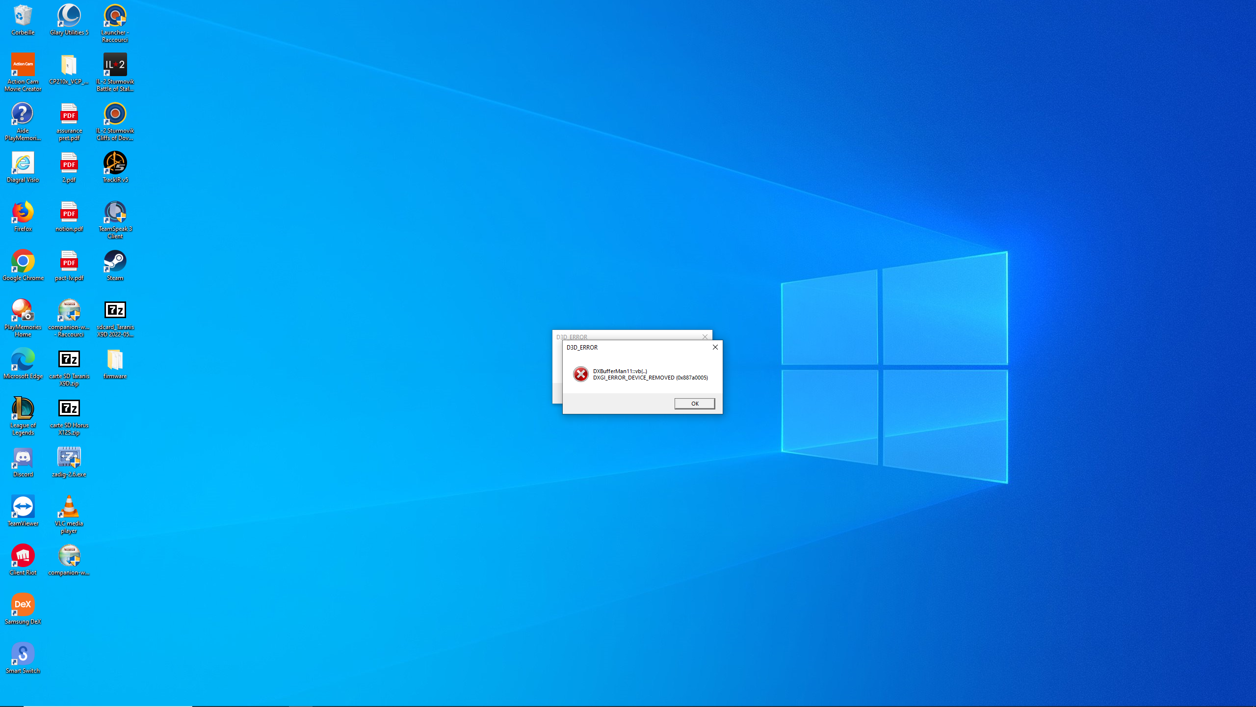The height and width of the screenshot is (707, 1256).
Task: Click OK in the D3D_ERROR dialog
Action: click(x=694, y=404)
